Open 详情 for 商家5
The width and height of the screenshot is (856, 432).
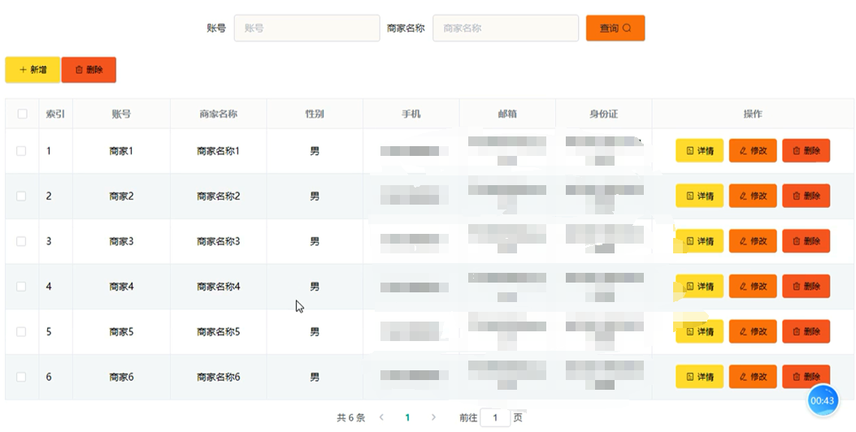pos(699,331)
